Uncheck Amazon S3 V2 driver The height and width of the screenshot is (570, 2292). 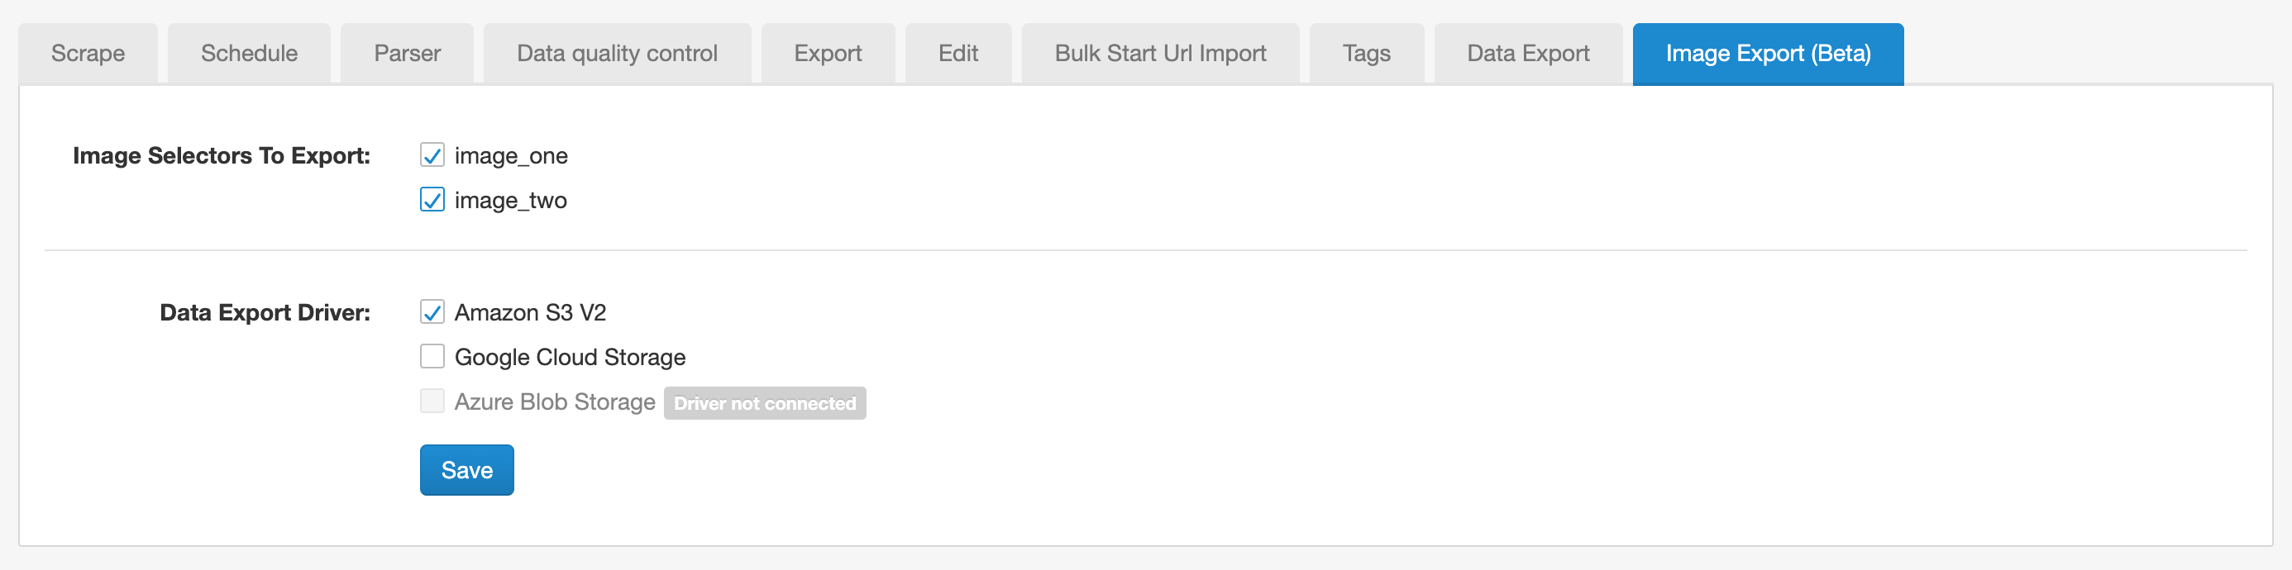click(x=432, y=311)
